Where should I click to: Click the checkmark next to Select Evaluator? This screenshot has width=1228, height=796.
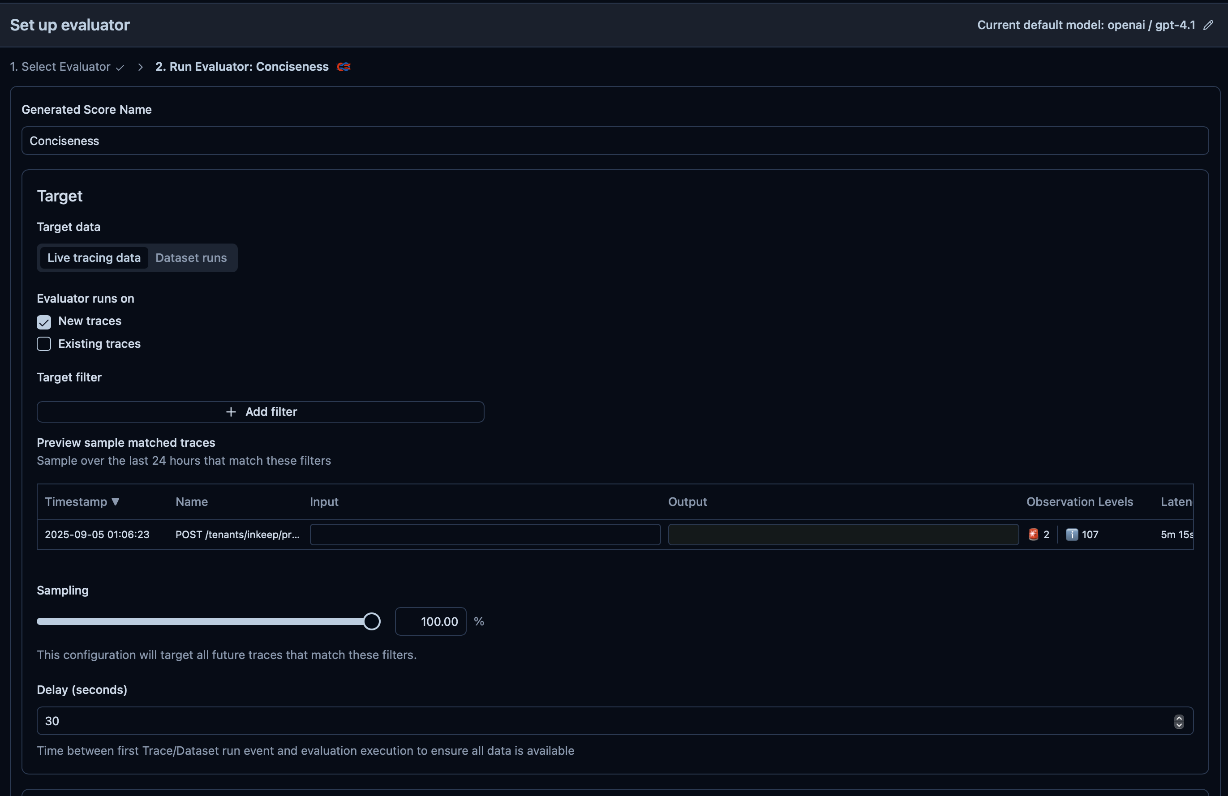tap(120, 68)
